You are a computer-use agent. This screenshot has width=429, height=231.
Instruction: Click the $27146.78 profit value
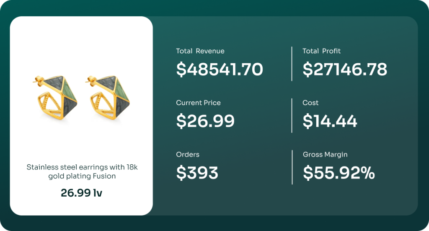point(344,70)
